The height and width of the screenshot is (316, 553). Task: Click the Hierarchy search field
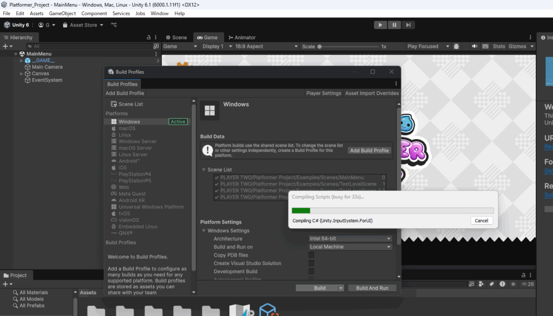(x=89, y=46)
